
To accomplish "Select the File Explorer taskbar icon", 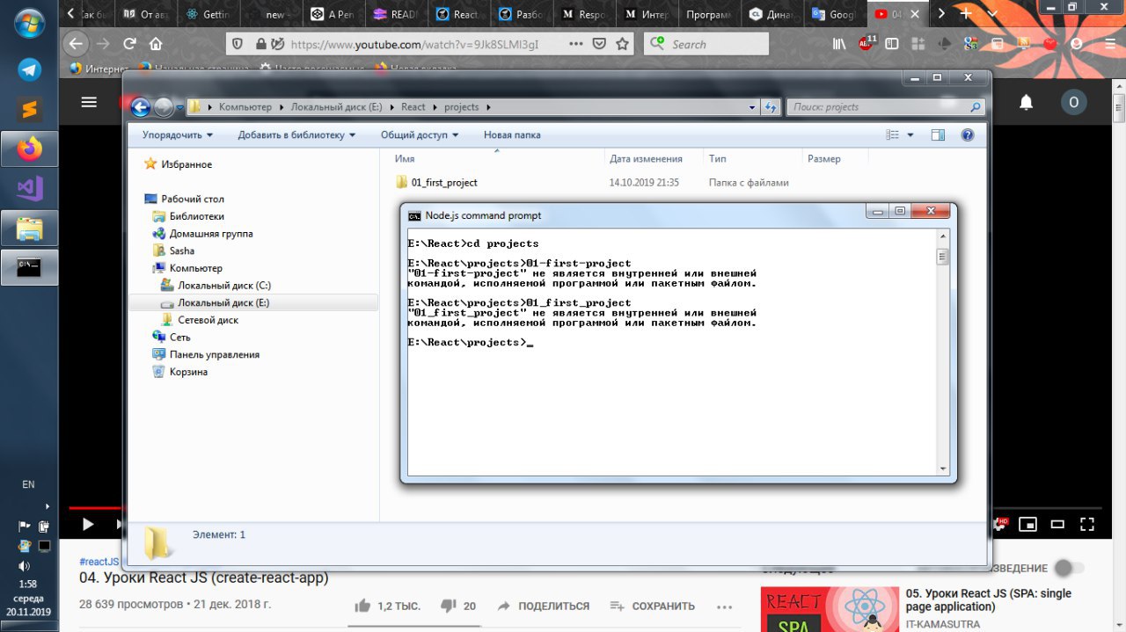I will pyautogui.click(x=29, y=229).
